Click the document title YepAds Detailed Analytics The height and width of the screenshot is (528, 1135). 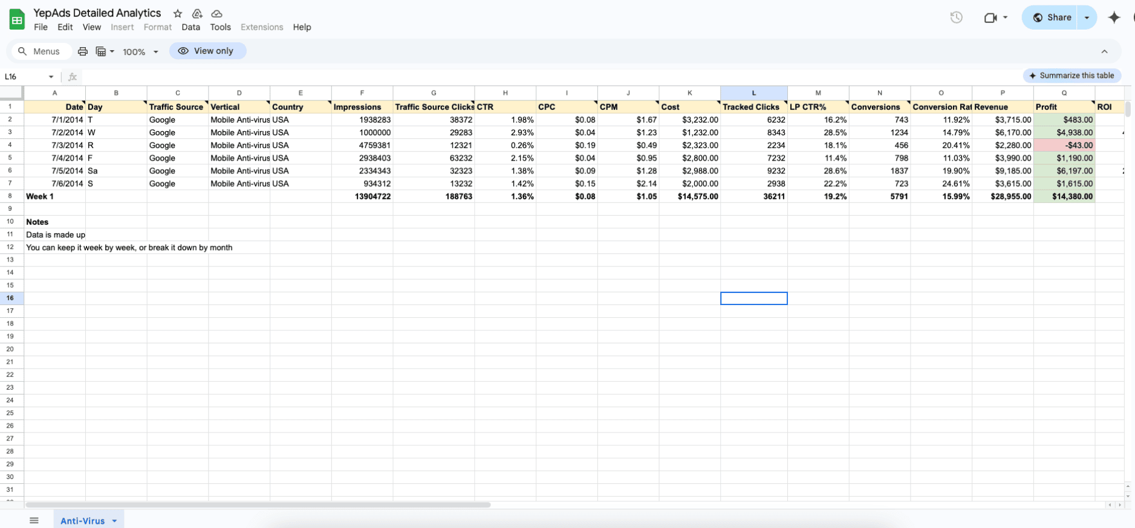click(x=97, y=13)
